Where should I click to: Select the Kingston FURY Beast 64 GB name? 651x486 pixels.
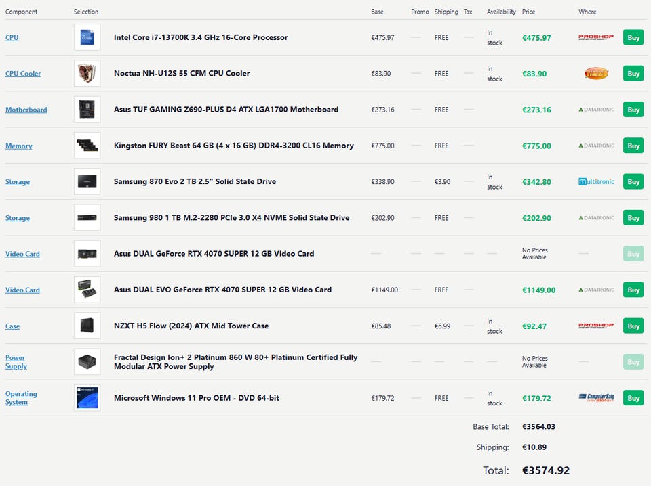234,146
